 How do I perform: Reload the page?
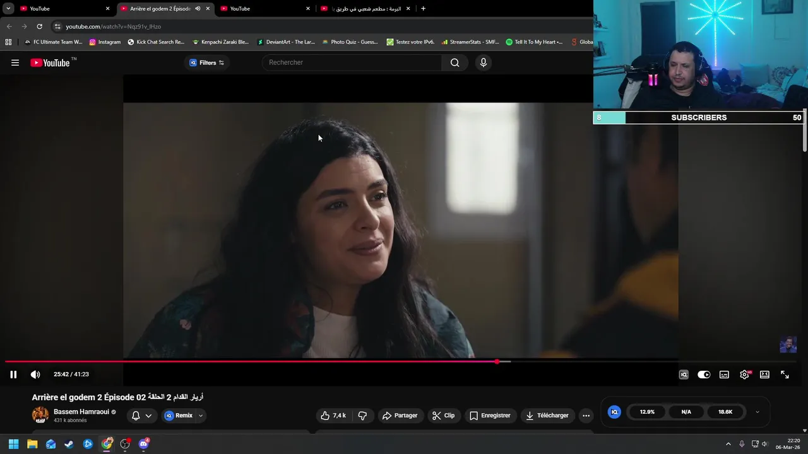39,26
